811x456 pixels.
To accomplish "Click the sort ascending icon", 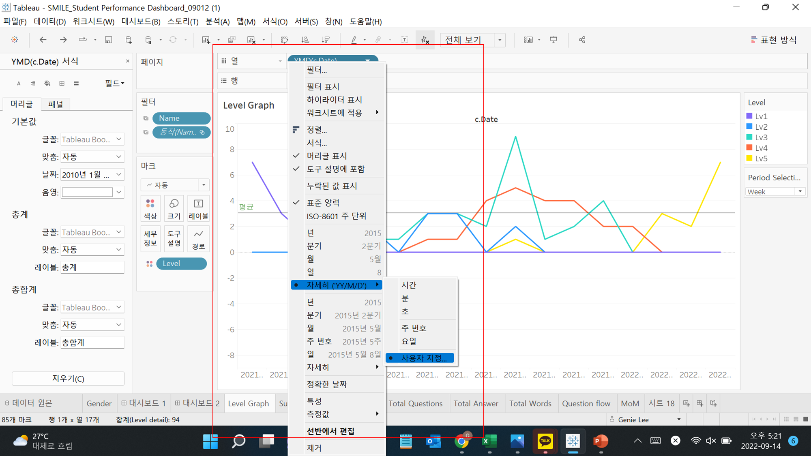I will (305, 40).
